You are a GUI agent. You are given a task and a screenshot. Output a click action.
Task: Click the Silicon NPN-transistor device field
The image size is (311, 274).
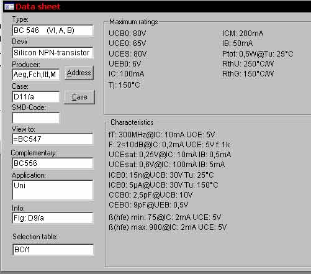pyautogui.click(x=53, y=53)
